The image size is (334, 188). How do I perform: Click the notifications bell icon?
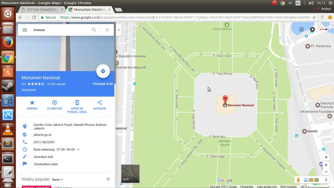(x=312, y=29)
